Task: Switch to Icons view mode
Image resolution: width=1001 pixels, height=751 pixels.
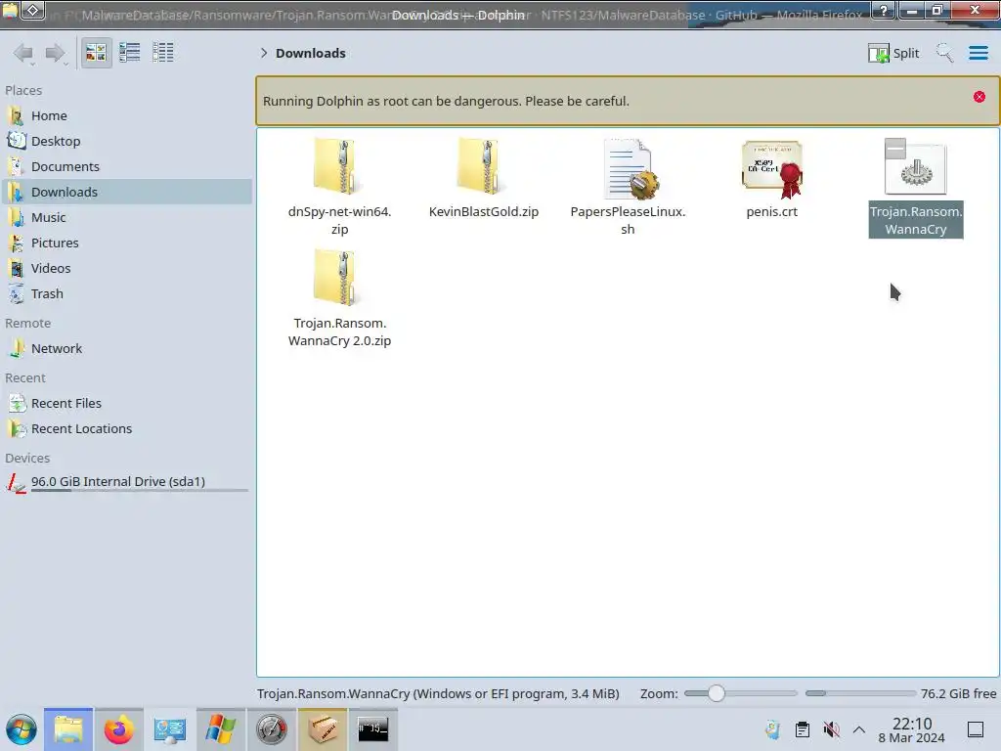Action: click(x=96, y=53)
